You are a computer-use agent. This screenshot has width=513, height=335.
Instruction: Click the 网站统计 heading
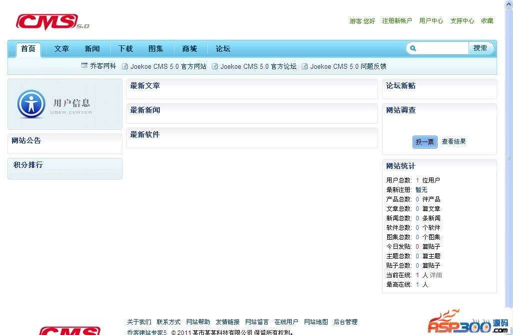click(401, 166)
